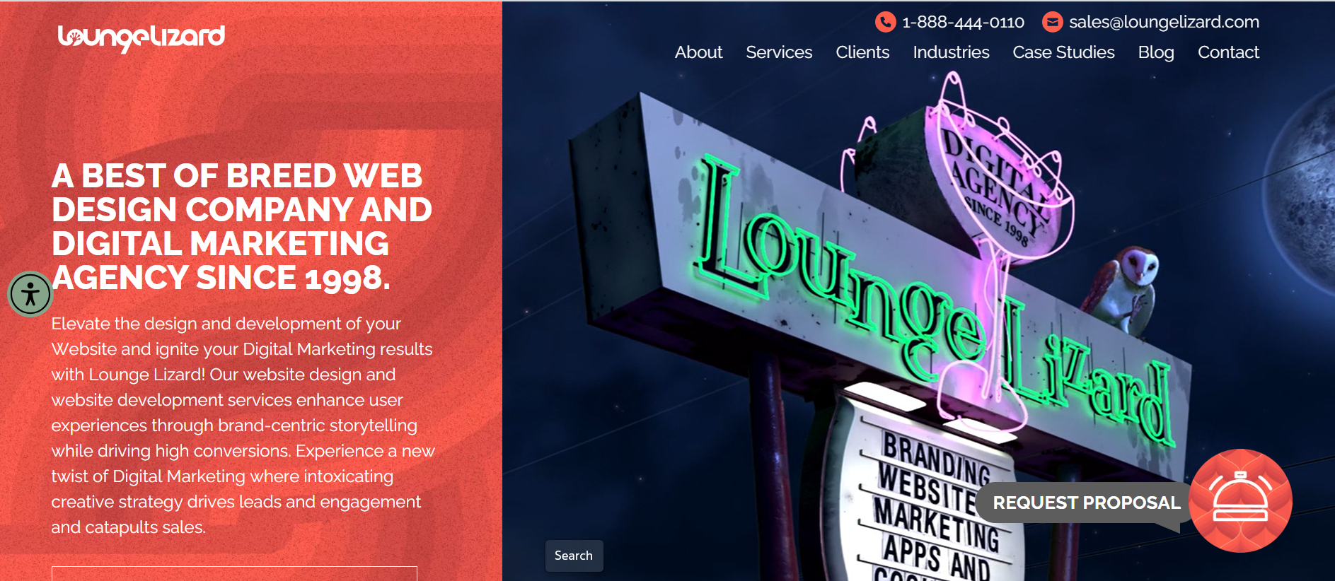The width and height of the screenshot is (1335, 581).
Task: Open the Services menu
Action: tap(779, 52)
